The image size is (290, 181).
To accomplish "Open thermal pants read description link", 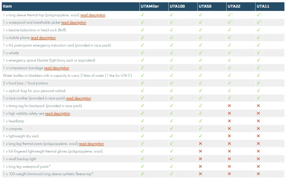I will [91, 144].
